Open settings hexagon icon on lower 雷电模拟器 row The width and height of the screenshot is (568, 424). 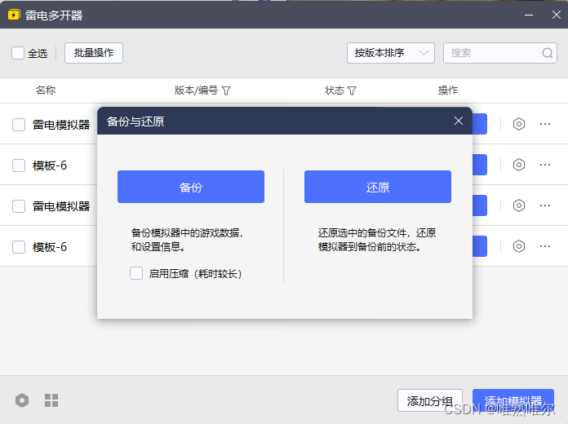519,205
